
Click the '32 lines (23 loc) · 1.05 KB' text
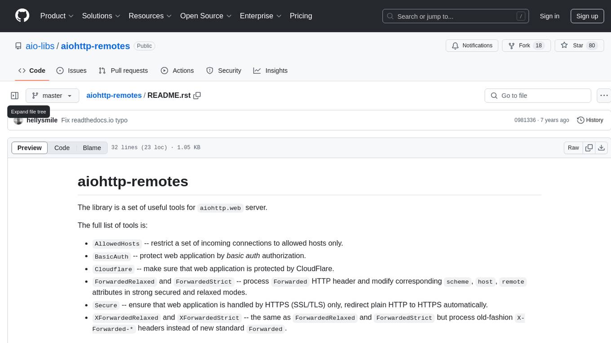click(156, 148)
